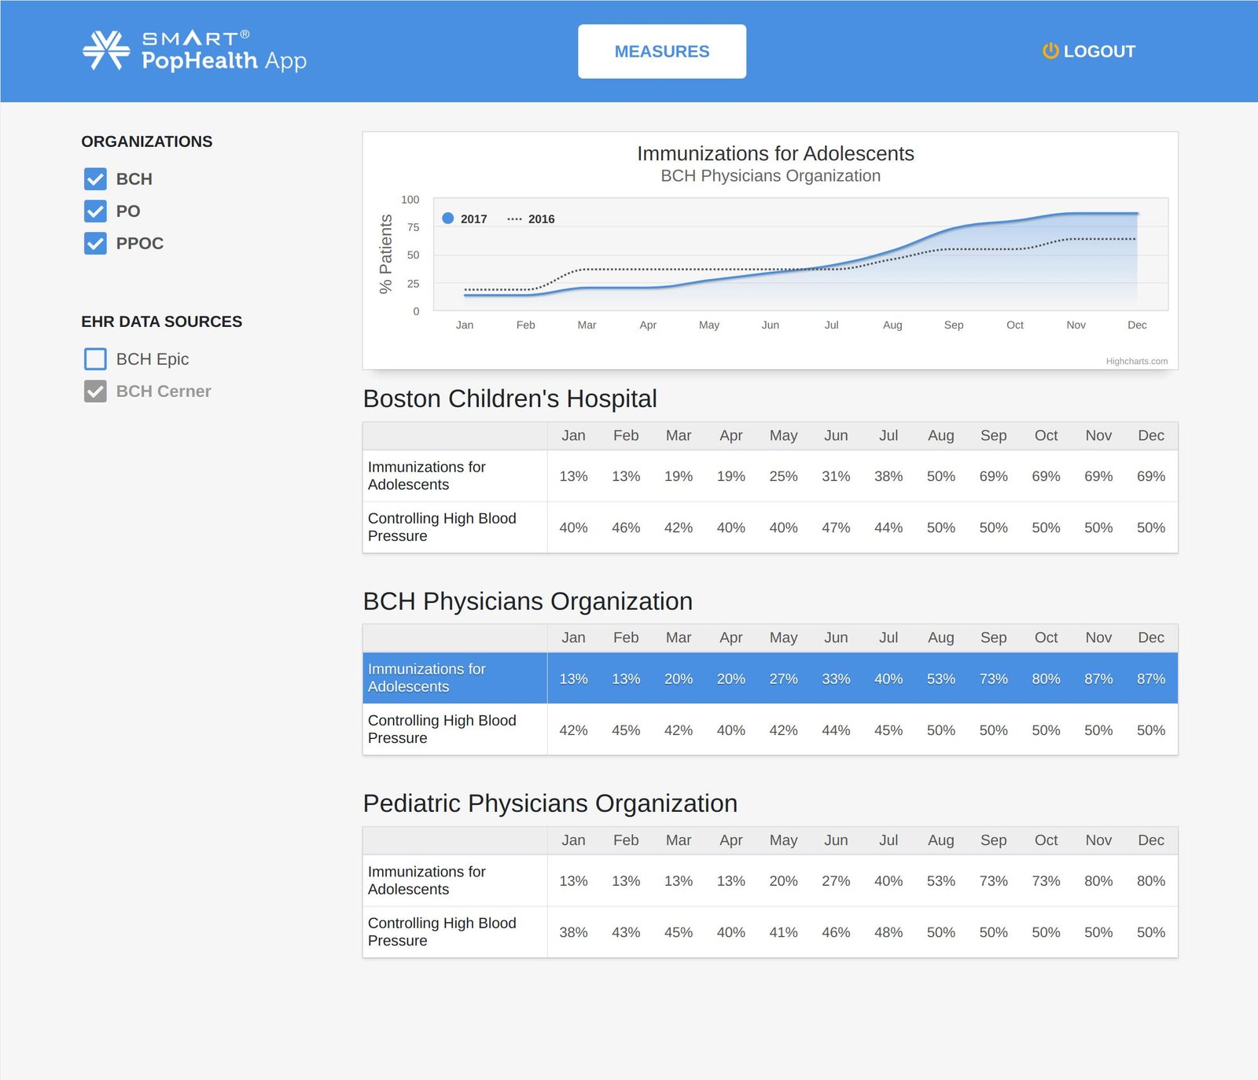Enable the BCH Epic data source
The image size is (1258, 1080).
tap(95, 359)
